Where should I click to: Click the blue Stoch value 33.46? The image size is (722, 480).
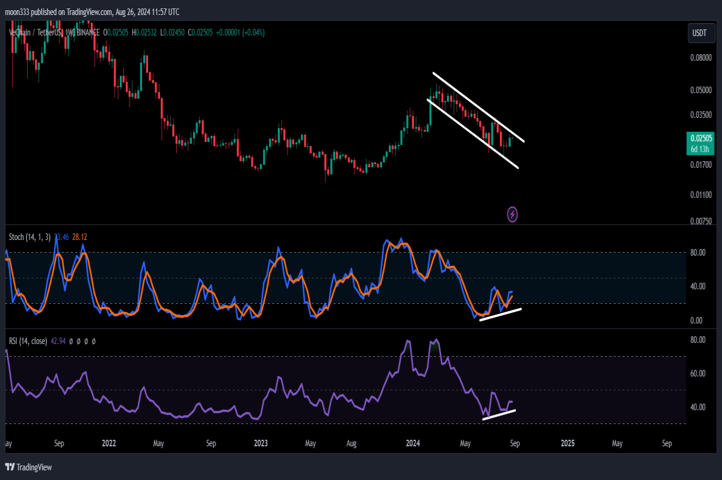[62, 237]
